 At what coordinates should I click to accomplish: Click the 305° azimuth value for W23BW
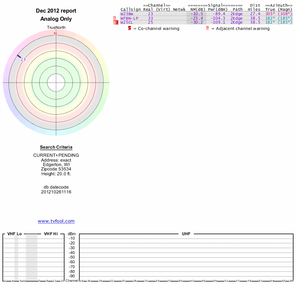point(270,14)
